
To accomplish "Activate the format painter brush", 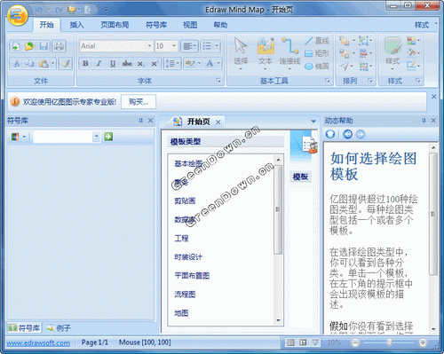I will (x=66, y=63).
